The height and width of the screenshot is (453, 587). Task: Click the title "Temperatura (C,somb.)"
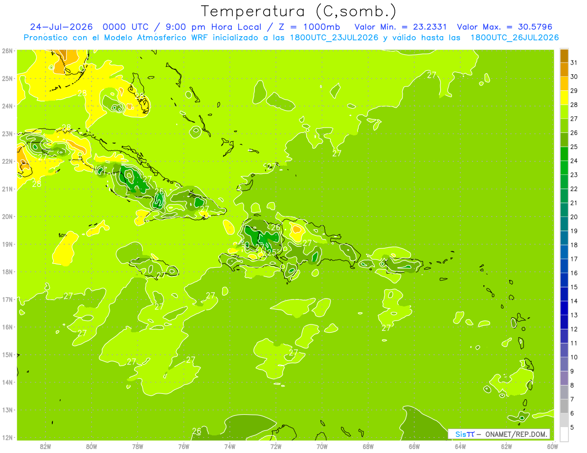[299, 11]
